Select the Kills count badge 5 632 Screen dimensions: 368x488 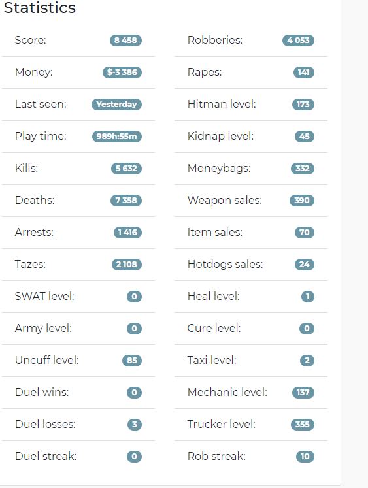126,169
